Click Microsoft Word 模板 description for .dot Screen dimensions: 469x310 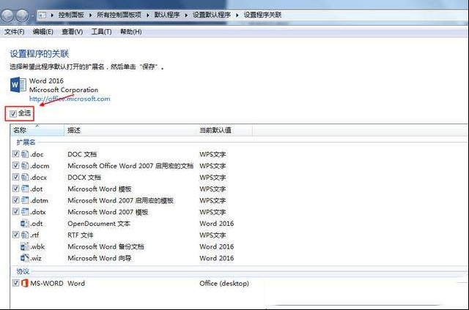click(100, 189)
